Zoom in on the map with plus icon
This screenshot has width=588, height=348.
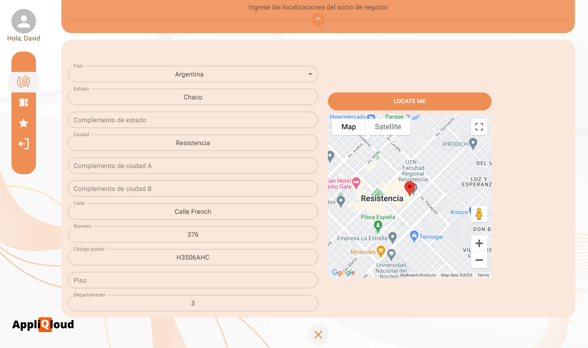point(479,243)
